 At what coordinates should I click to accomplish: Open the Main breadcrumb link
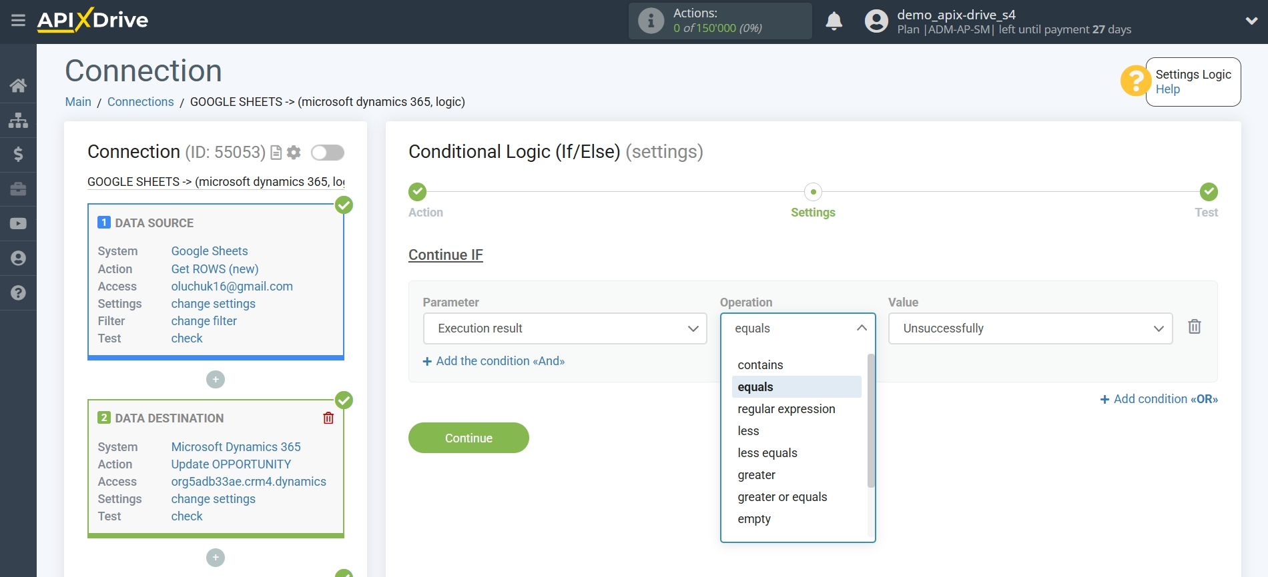pyautogui.click(x=78, y=102)
